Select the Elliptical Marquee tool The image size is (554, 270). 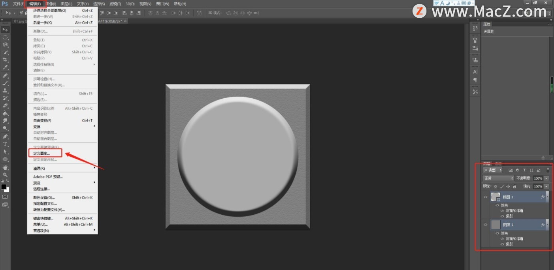pyautogui.click(x=5, y=37)
